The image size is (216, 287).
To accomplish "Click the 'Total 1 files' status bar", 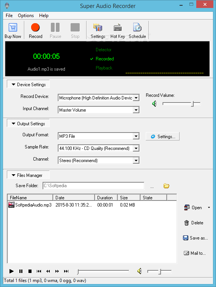I will [x=108, y=281].
